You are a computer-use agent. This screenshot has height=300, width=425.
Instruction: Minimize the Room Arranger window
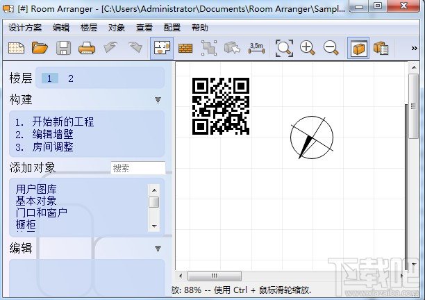pos(359,6)
